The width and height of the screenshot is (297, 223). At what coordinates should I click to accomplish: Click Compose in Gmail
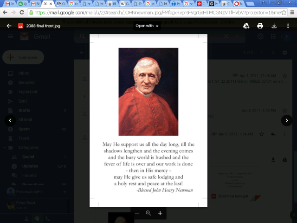click(x=23, y=57)
